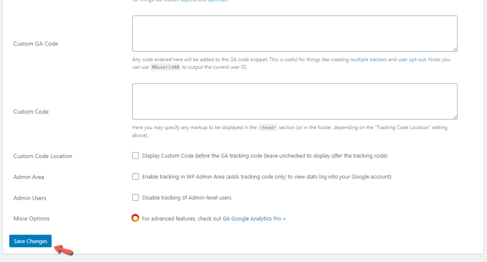Click the Admin Users label
The width and height of the screenshot is (487, 262).
point(30,198)
